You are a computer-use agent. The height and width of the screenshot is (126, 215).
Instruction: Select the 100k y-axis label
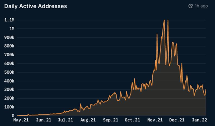tap(9, 107)
